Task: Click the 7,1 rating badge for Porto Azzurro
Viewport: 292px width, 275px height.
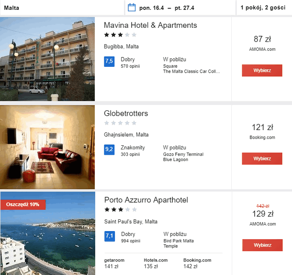Action: 110,236
